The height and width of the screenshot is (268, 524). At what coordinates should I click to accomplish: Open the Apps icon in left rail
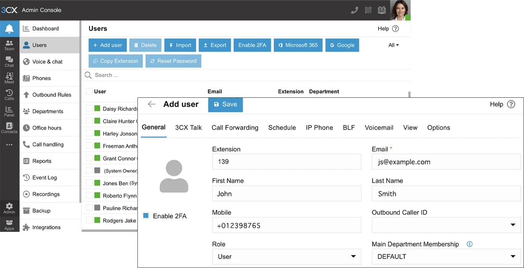[9, 225]
